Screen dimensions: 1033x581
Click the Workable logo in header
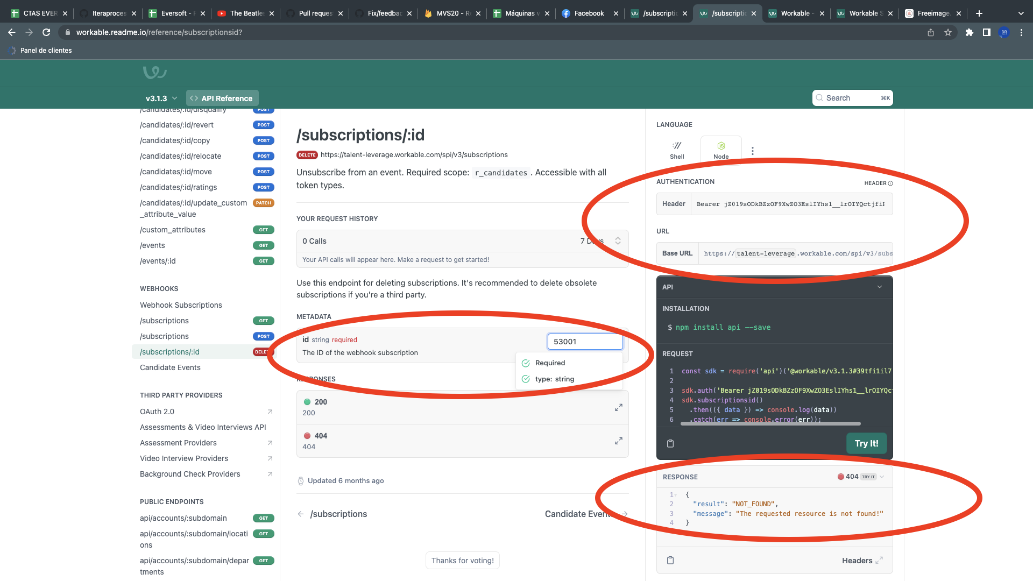coord(155,72)
